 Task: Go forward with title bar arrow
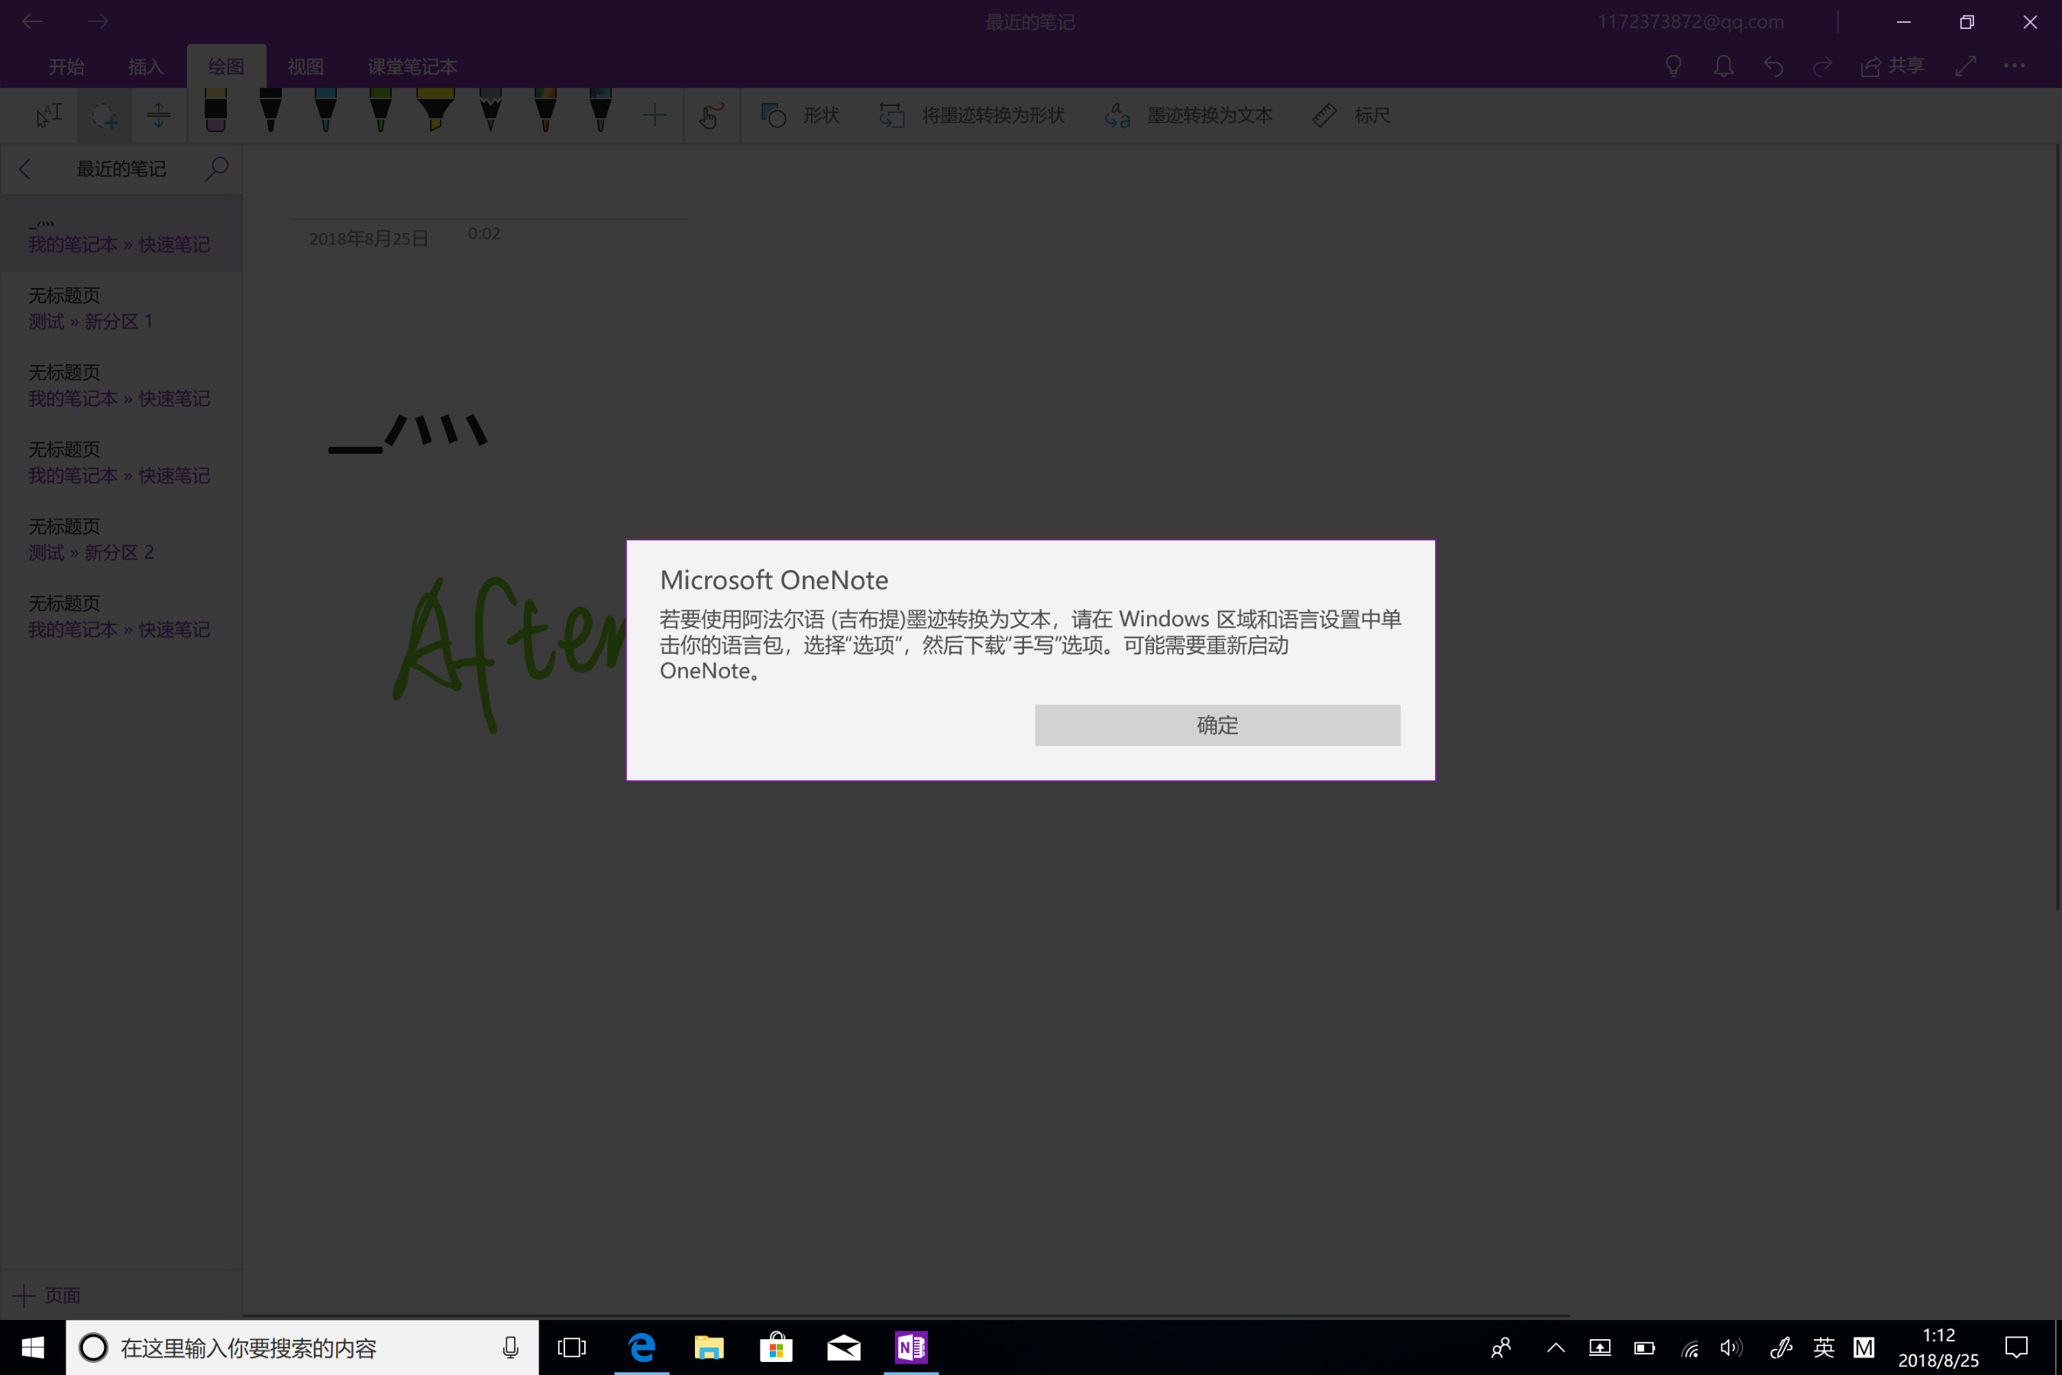coord(99,21)
